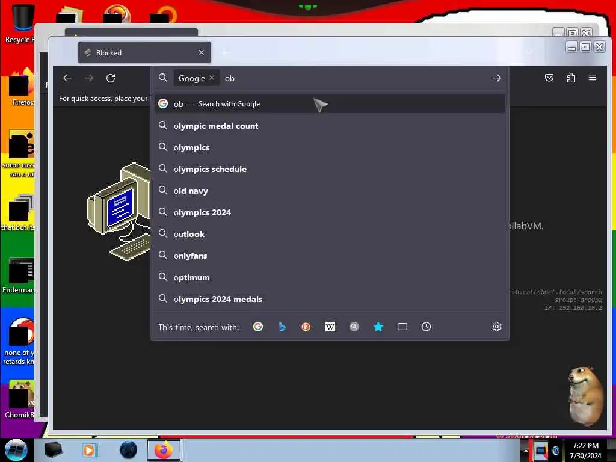Click the hamster figure on the desktop

tap(585, 396)
